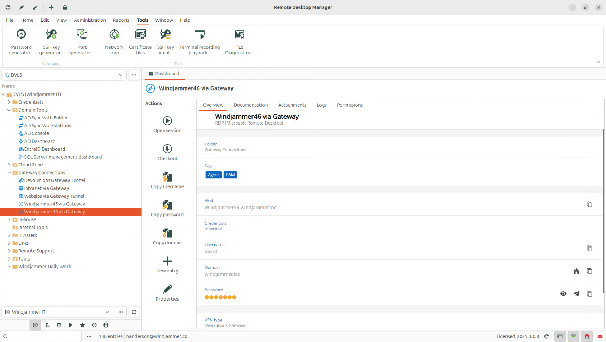Open the entry Properties

point(167,293)
